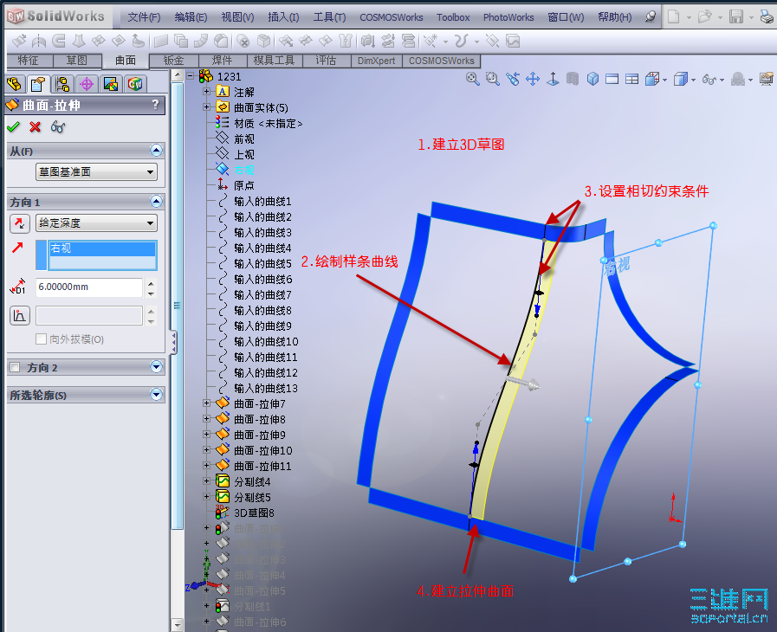This screenshot has width=777, height=632.
Task: Select 原点 in feature tree
Action: 243,185
